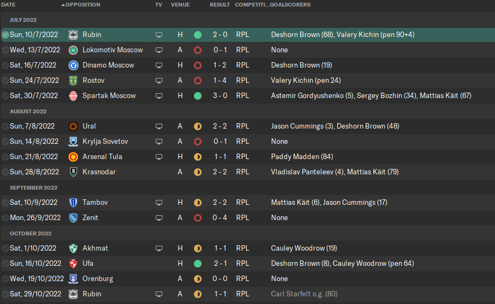Click the TV icon for Rostov match
495x304 pixels.
coord(159,81)
